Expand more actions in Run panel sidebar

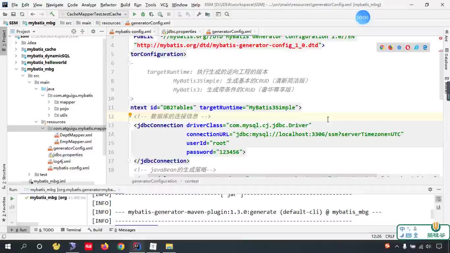coord(12,222)
